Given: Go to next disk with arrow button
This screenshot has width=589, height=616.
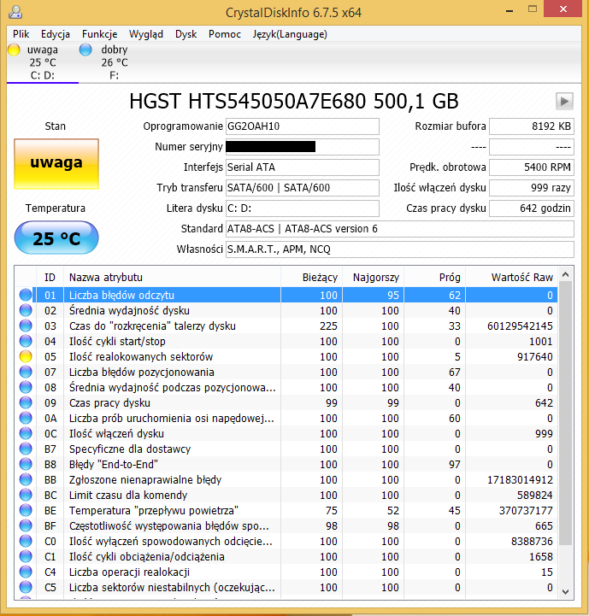Looking at the screenshot, I should (564, 101).
